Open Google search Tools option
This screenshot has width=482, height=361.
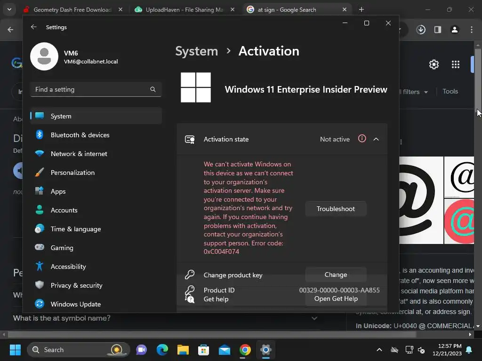450,92
